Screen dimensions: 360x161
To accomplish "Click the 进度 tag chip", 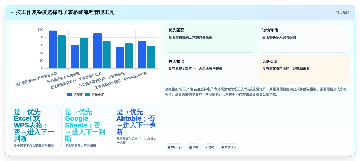I will point(210,147).
